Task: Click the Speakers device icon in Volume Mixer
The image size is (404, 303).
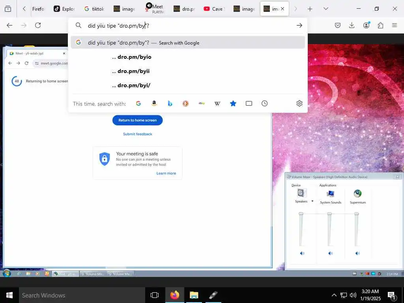Action: (x=301, y=193)
